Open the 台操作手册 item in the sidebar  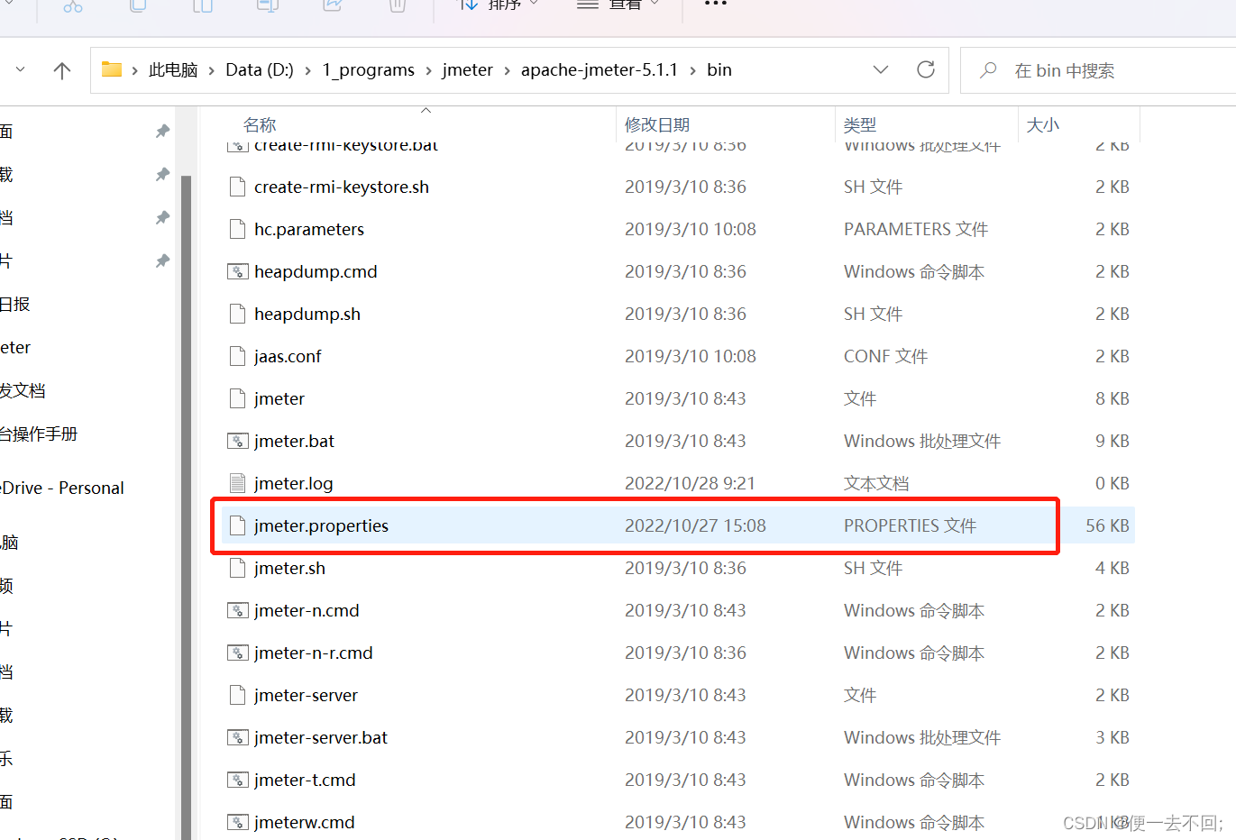click(x=39, y=434)
